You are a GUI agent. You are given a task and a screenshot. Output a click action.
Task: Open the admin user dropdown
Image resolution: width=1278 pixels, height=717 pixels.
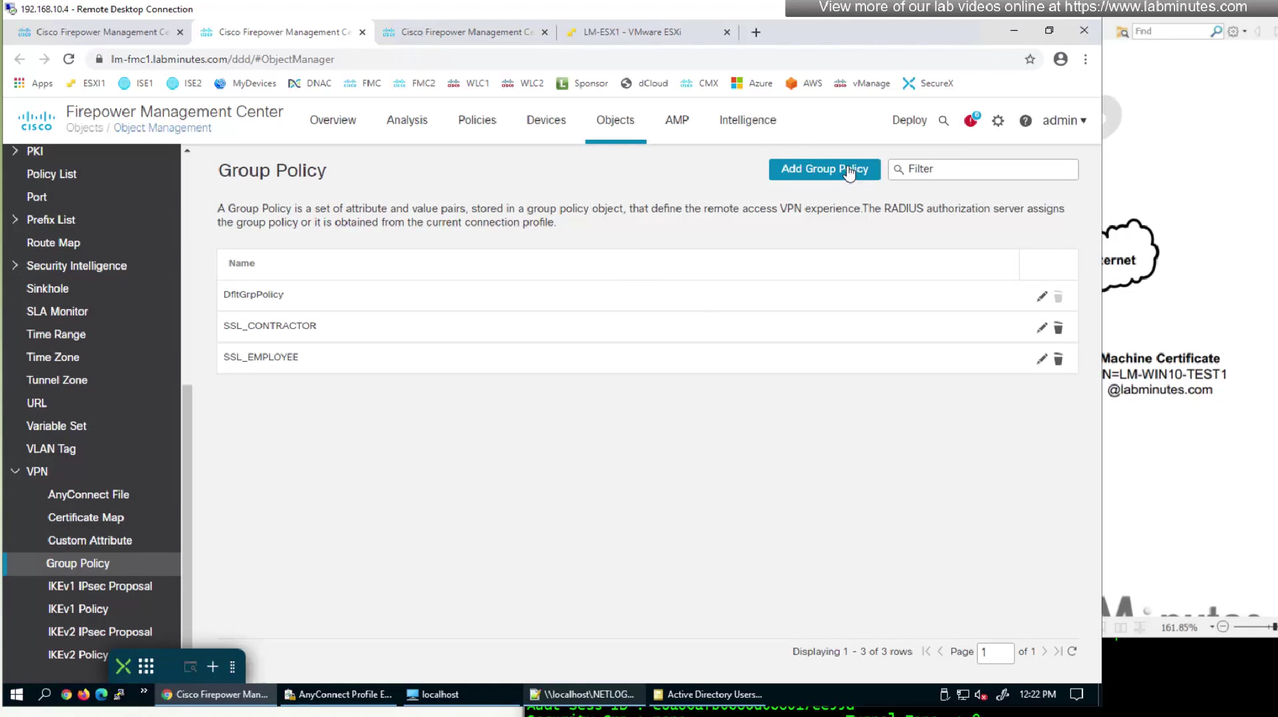click(x=1064, y=120)
